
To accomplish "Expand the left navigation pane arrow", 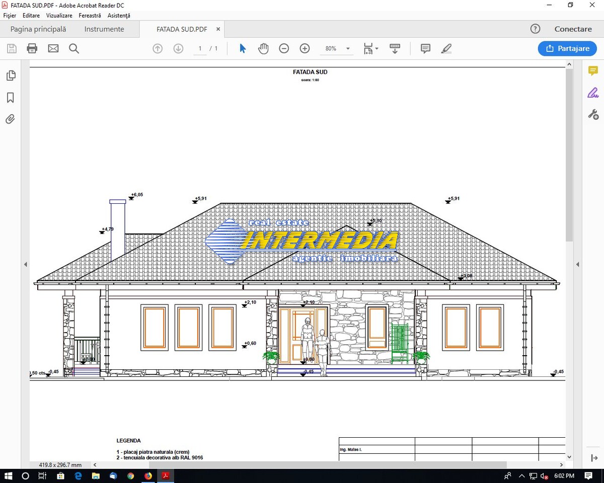I will pos(25,264).
